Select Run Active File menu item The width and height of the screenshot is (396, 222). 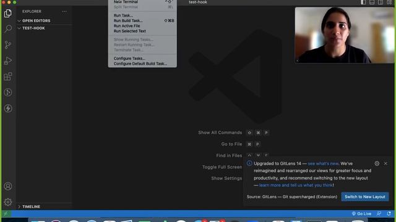click(142, 26)
